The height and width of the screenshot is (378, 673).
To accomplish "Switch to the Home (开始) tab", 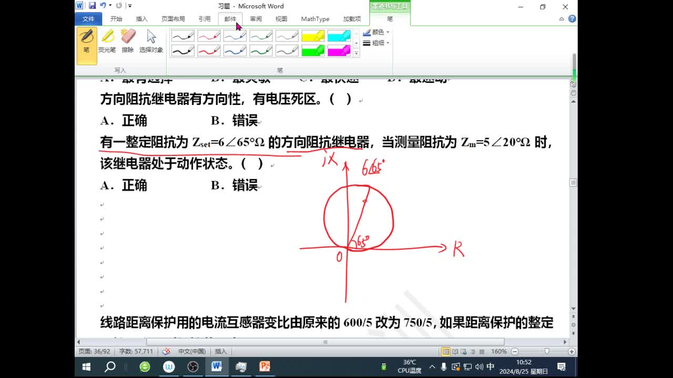I will tap(116, 19).
